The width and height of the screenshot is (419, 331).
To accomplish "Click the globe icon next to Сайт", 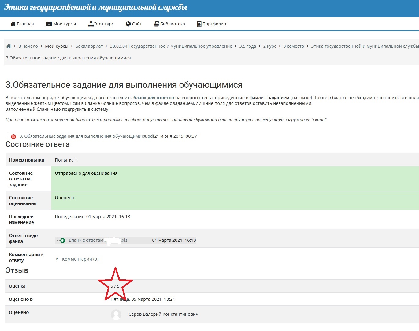I will pyautogui.click(x=128, y=24).
